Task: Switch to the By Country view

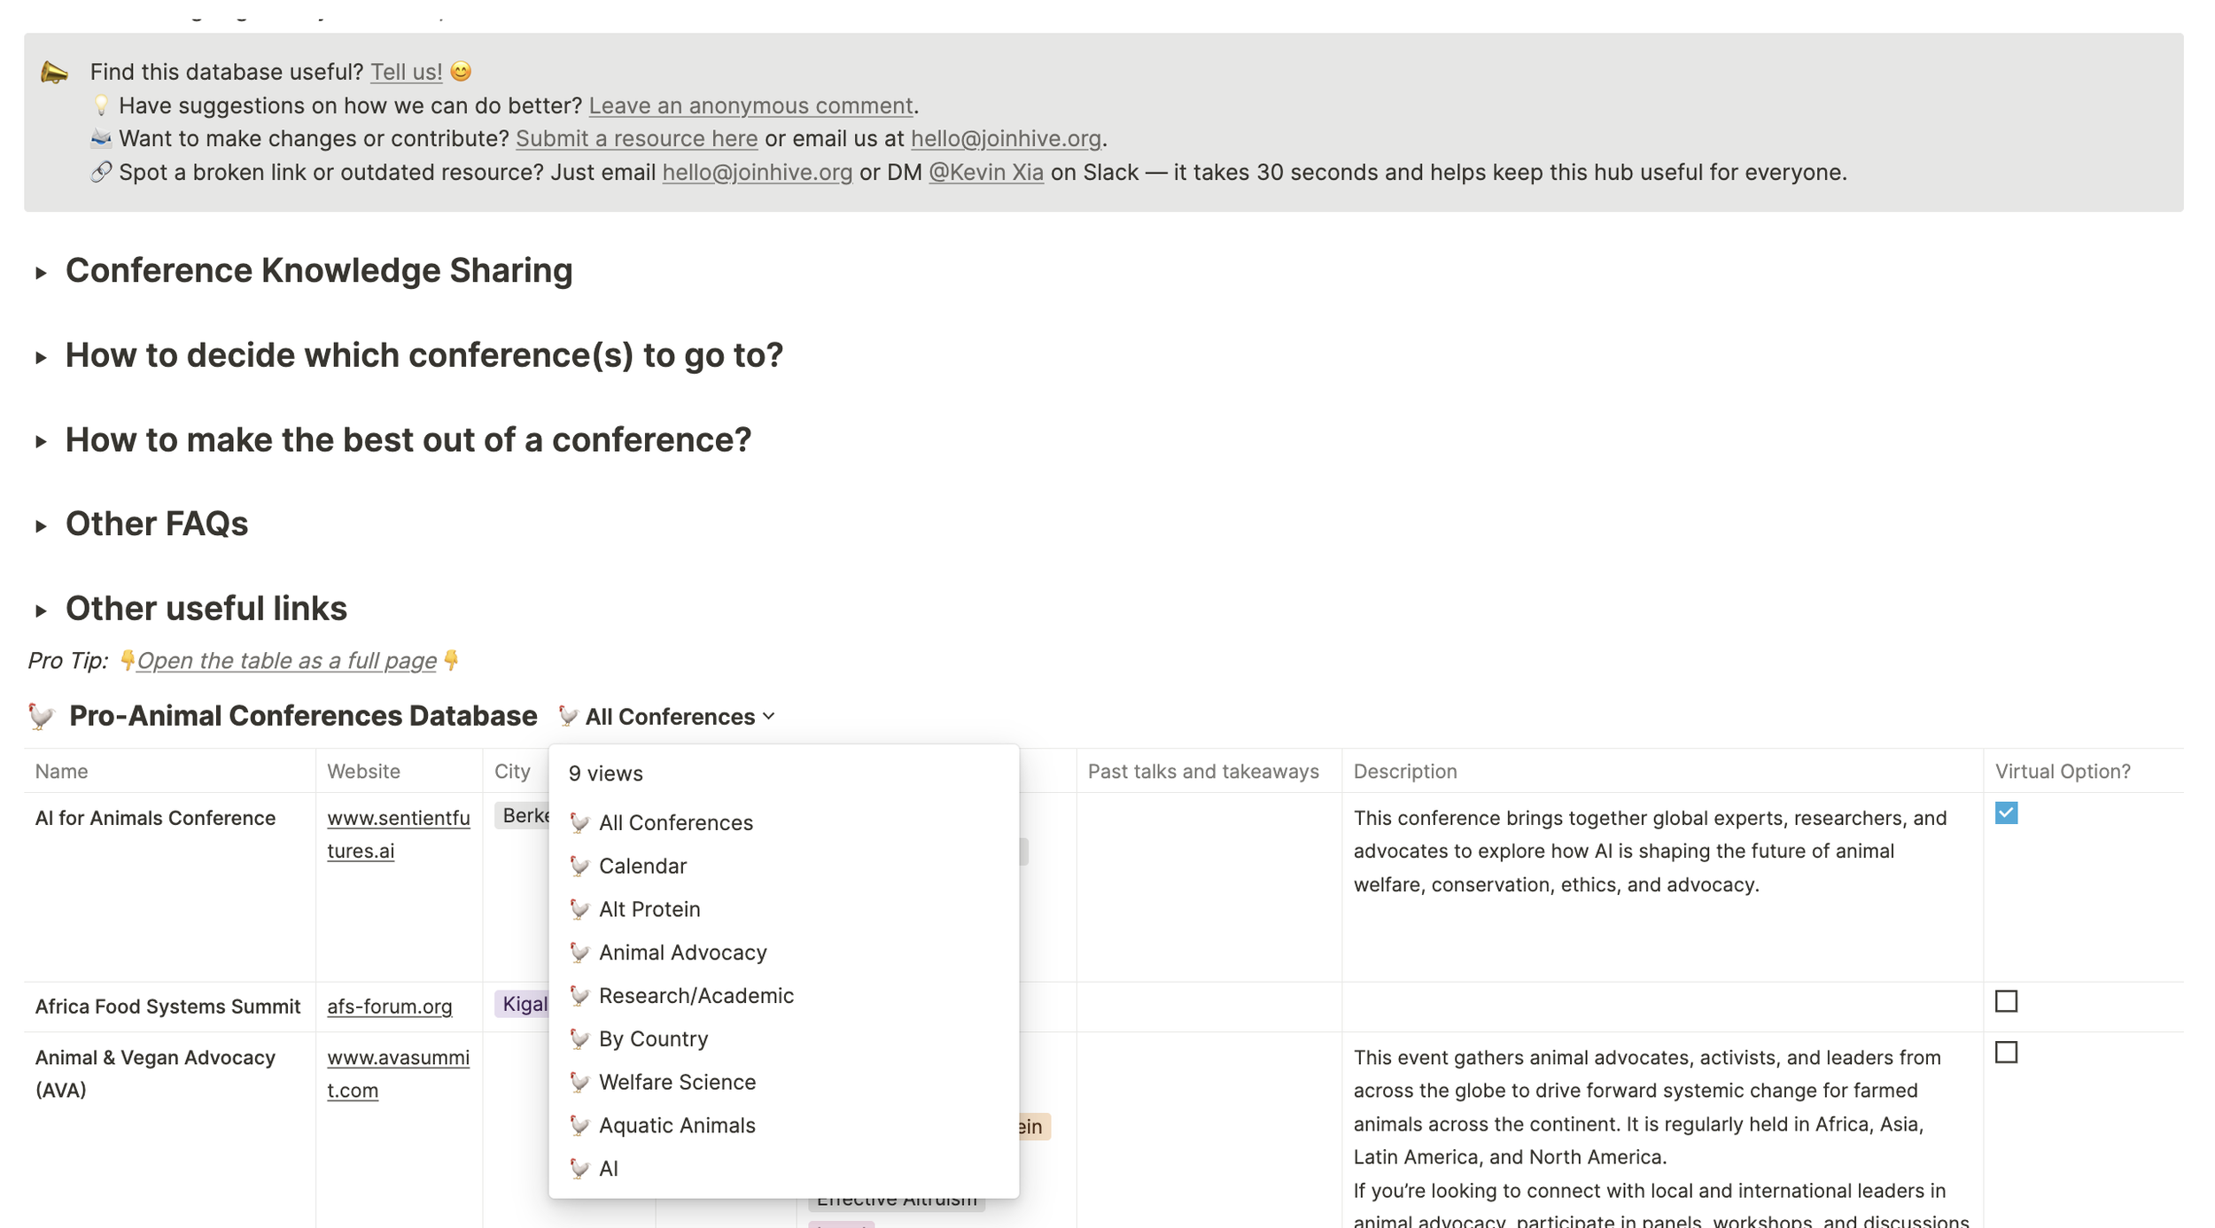Action: click(x=653, y=1038)
